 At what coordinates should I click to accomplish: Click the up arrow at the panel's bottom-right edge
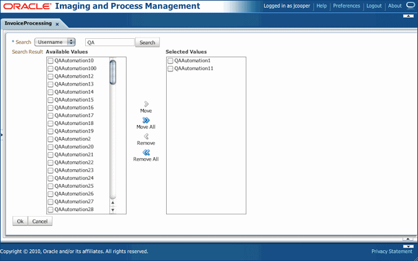pyautogui.click(x=408, y=239)
